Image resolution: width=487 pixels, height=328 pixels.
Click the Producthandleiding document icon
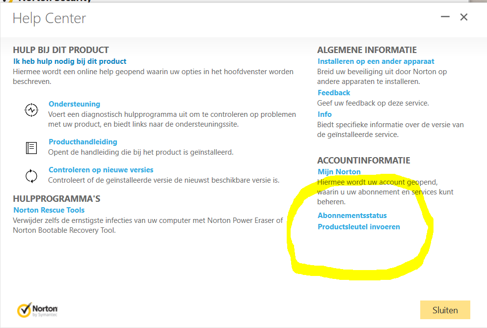pyautogui.click(x=31, y=148)
